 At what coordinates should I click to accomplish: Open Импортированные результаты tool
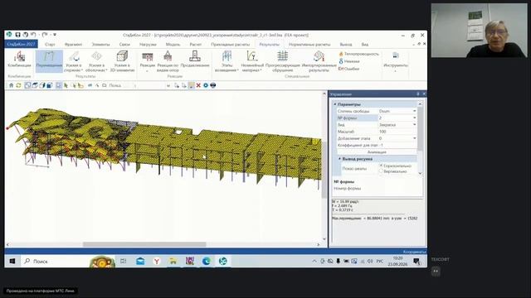(x=319, y=61)
